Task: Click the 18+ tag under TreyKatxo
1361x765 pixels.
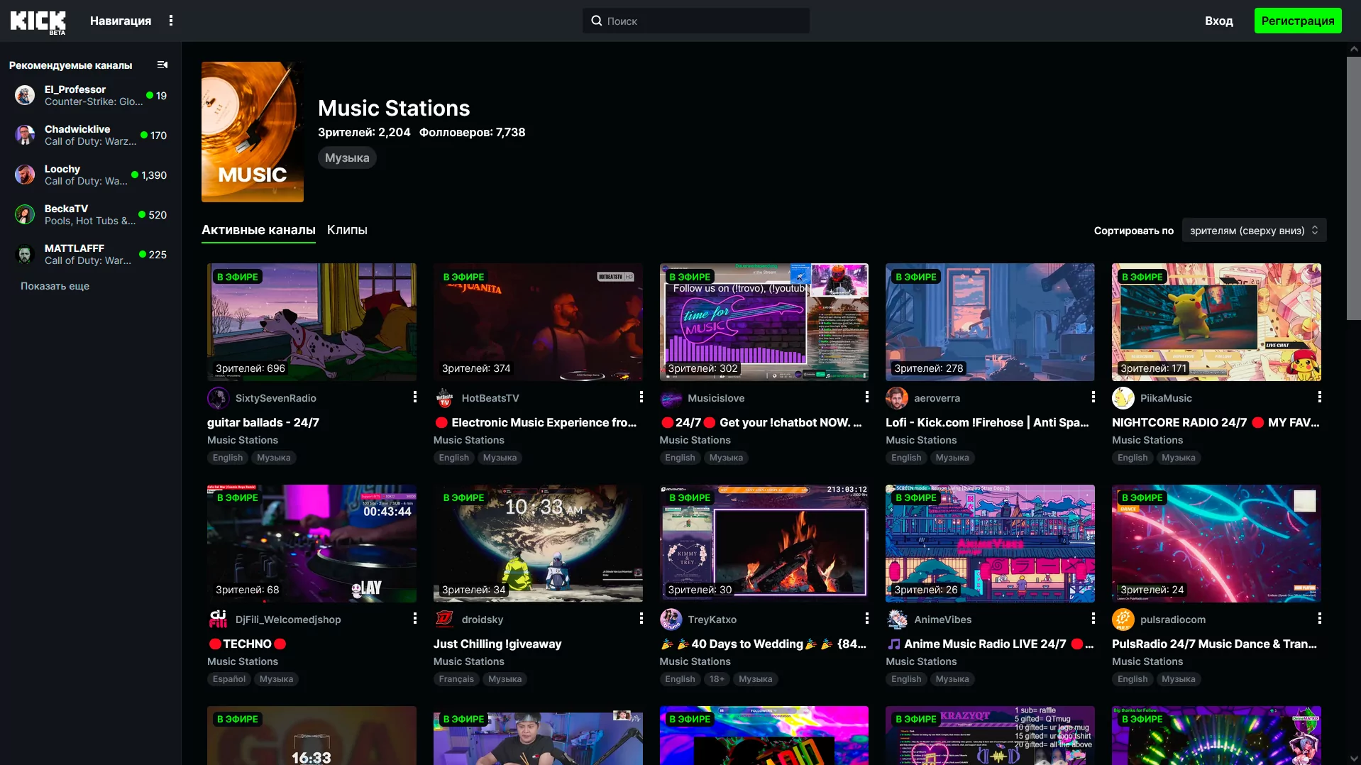Action: point(717,679)
